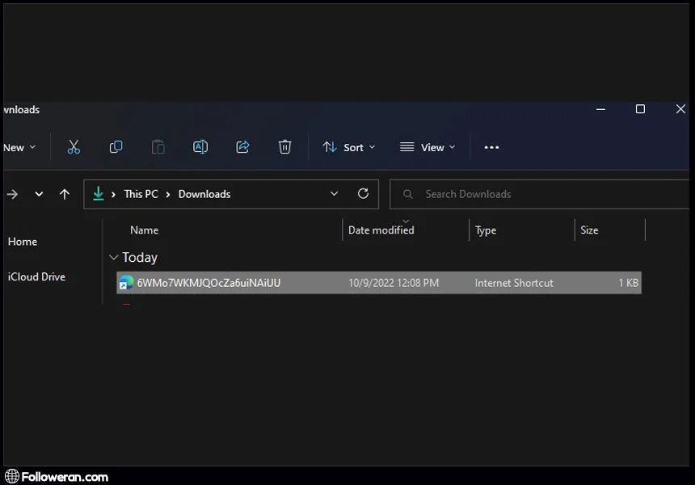Click the Copy icon in toolbar
The width and height of the screenshot is (695, 485).
pos(116,147)
